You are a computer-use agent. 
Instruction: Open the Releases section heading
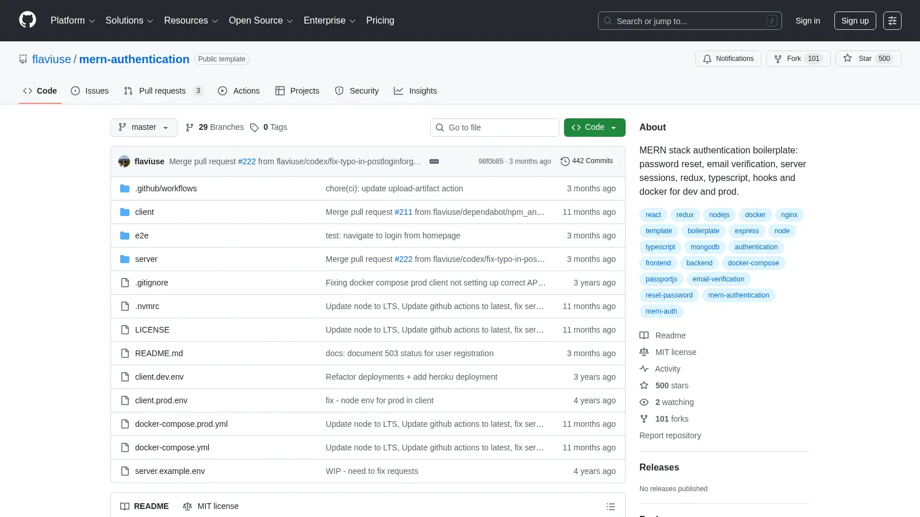tap(659, 468)
